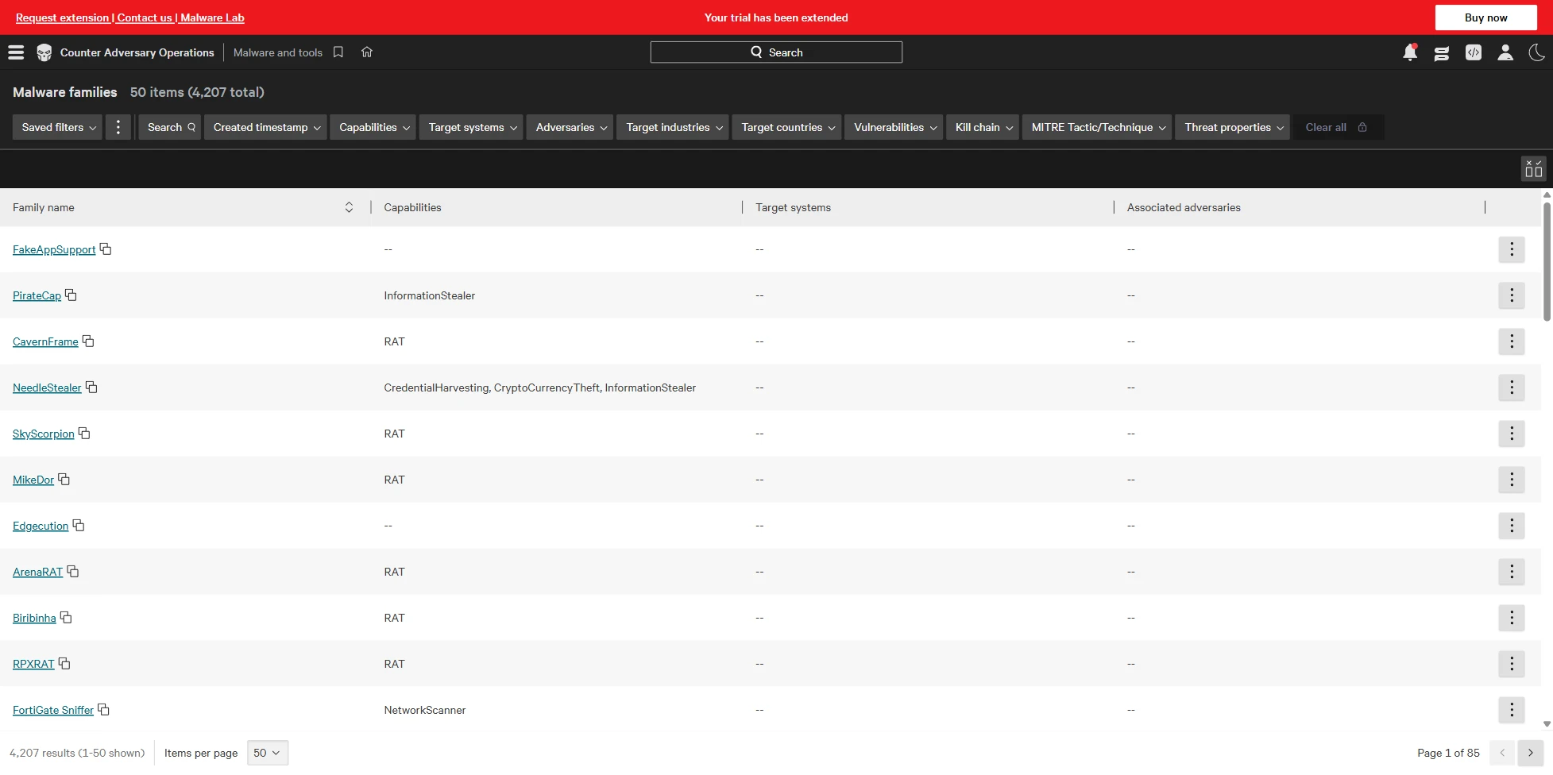Go to next results page
Screen dimensions: 1553x775
[x=1530, y=753]
